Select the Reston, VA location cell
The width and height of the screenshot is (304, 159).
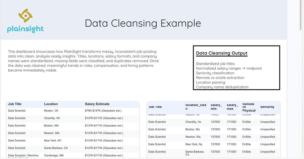click(51, 111)
